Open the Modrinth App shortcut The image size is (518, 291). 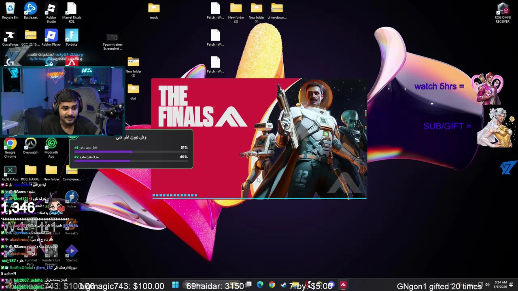(x=51, y=148)
